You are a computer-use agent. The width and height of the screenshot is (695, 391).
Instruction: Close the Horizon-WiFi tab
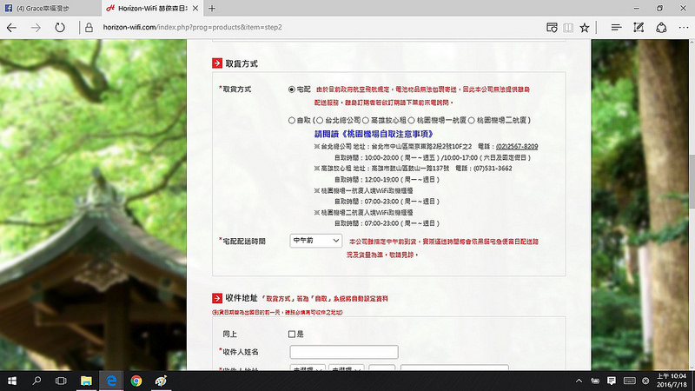pos(195,8)
